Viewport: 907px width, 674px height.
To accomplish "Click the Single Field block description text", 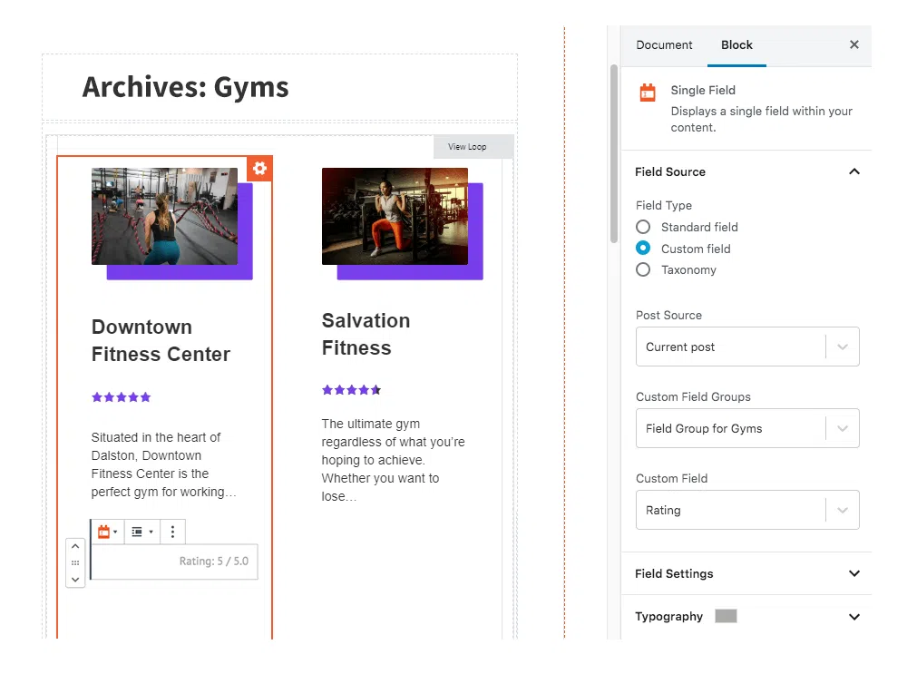I will click(761, 119).
